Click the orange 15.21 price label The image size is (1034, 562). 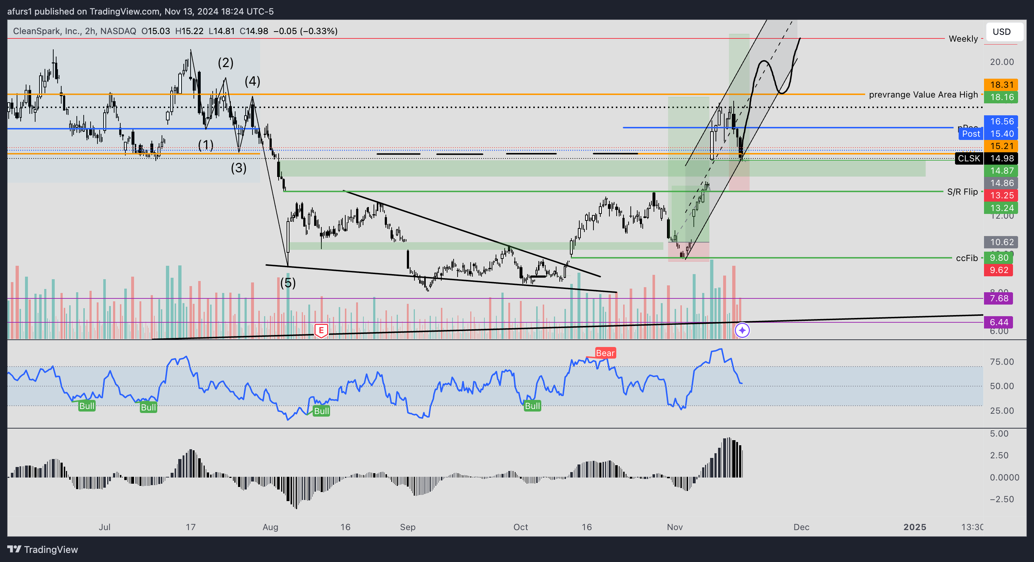(1001, 146)
